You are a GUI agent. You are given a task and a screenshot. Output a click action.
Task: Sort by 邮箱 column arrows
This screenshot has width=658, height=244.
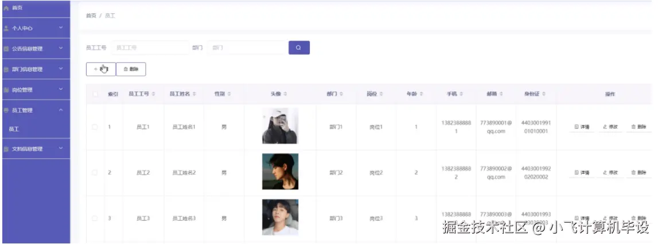[501, 94]
